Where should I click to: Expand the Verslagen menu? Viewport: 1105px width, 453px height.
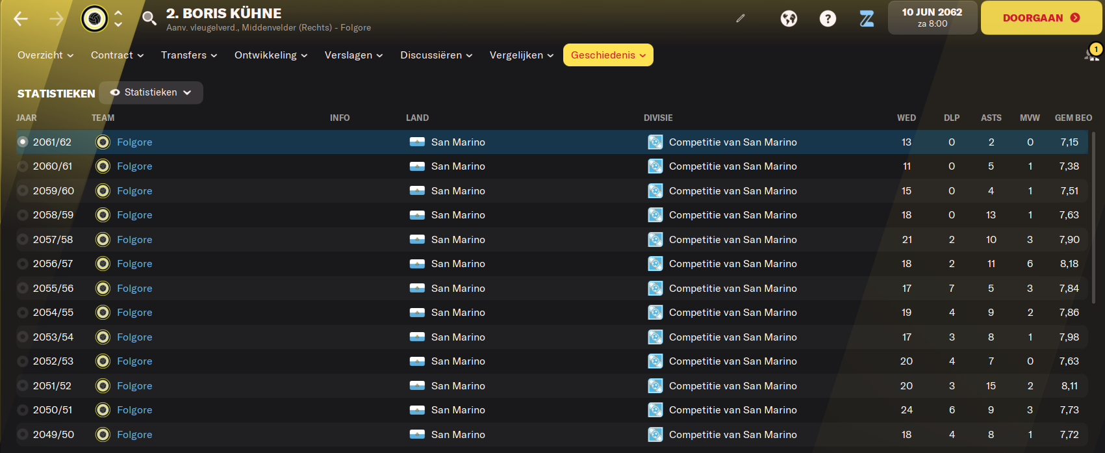(353, 55)
